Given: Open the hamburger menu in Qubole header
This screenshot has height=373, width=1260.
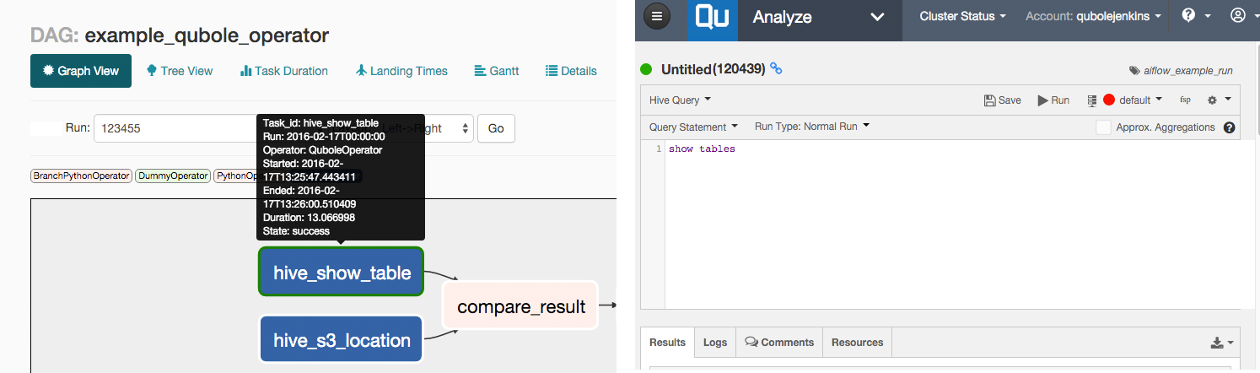Looking at the screenshot, I should tap(659, 16).
